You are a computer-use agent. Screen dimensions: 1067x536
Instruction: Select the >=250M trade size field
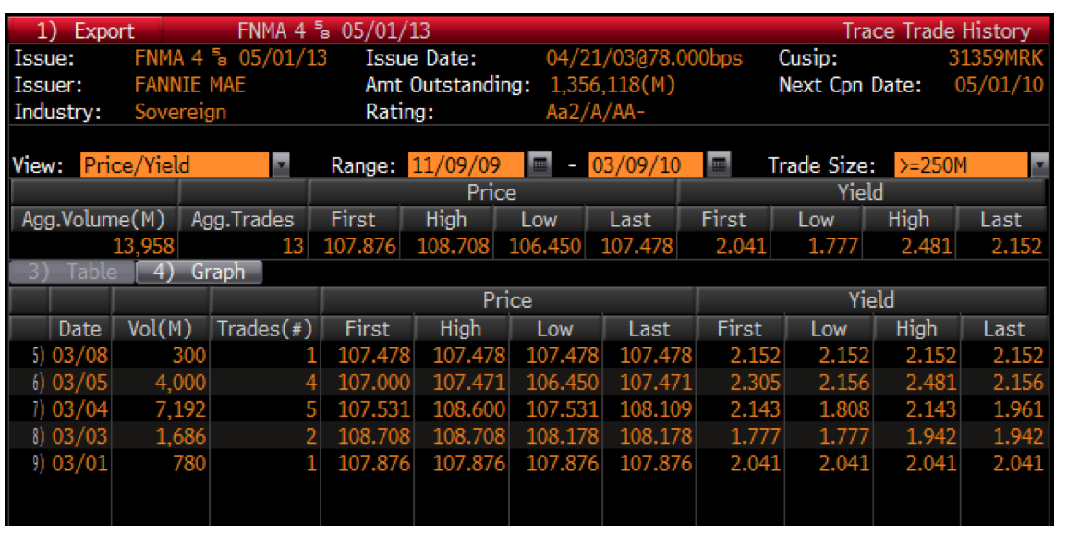pos(962,164)
